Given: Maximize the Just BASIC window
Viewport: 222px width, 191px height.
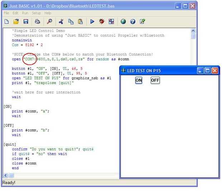Looking at the screenshot, I should [x=185, y=6].
